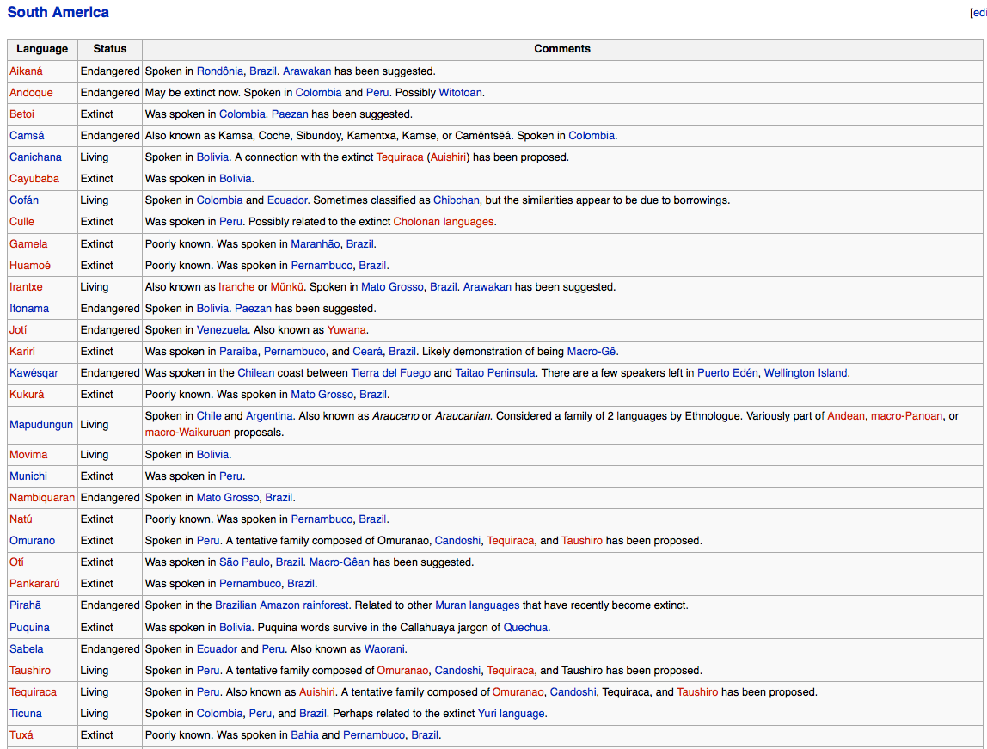Open the Huamoé language link
This screenshot has width=987, height=749.
[29, 265]
